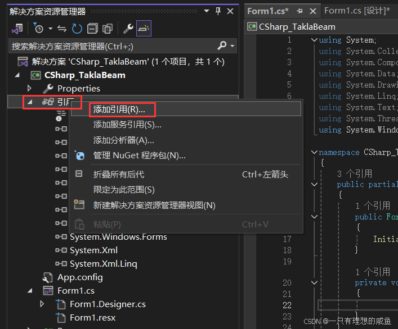Image resolution: width=398 pixels, height=329 pixels.
Task: Refresh Solution Explorer with circular arrow icon
Action: click(x=77, y=29)
